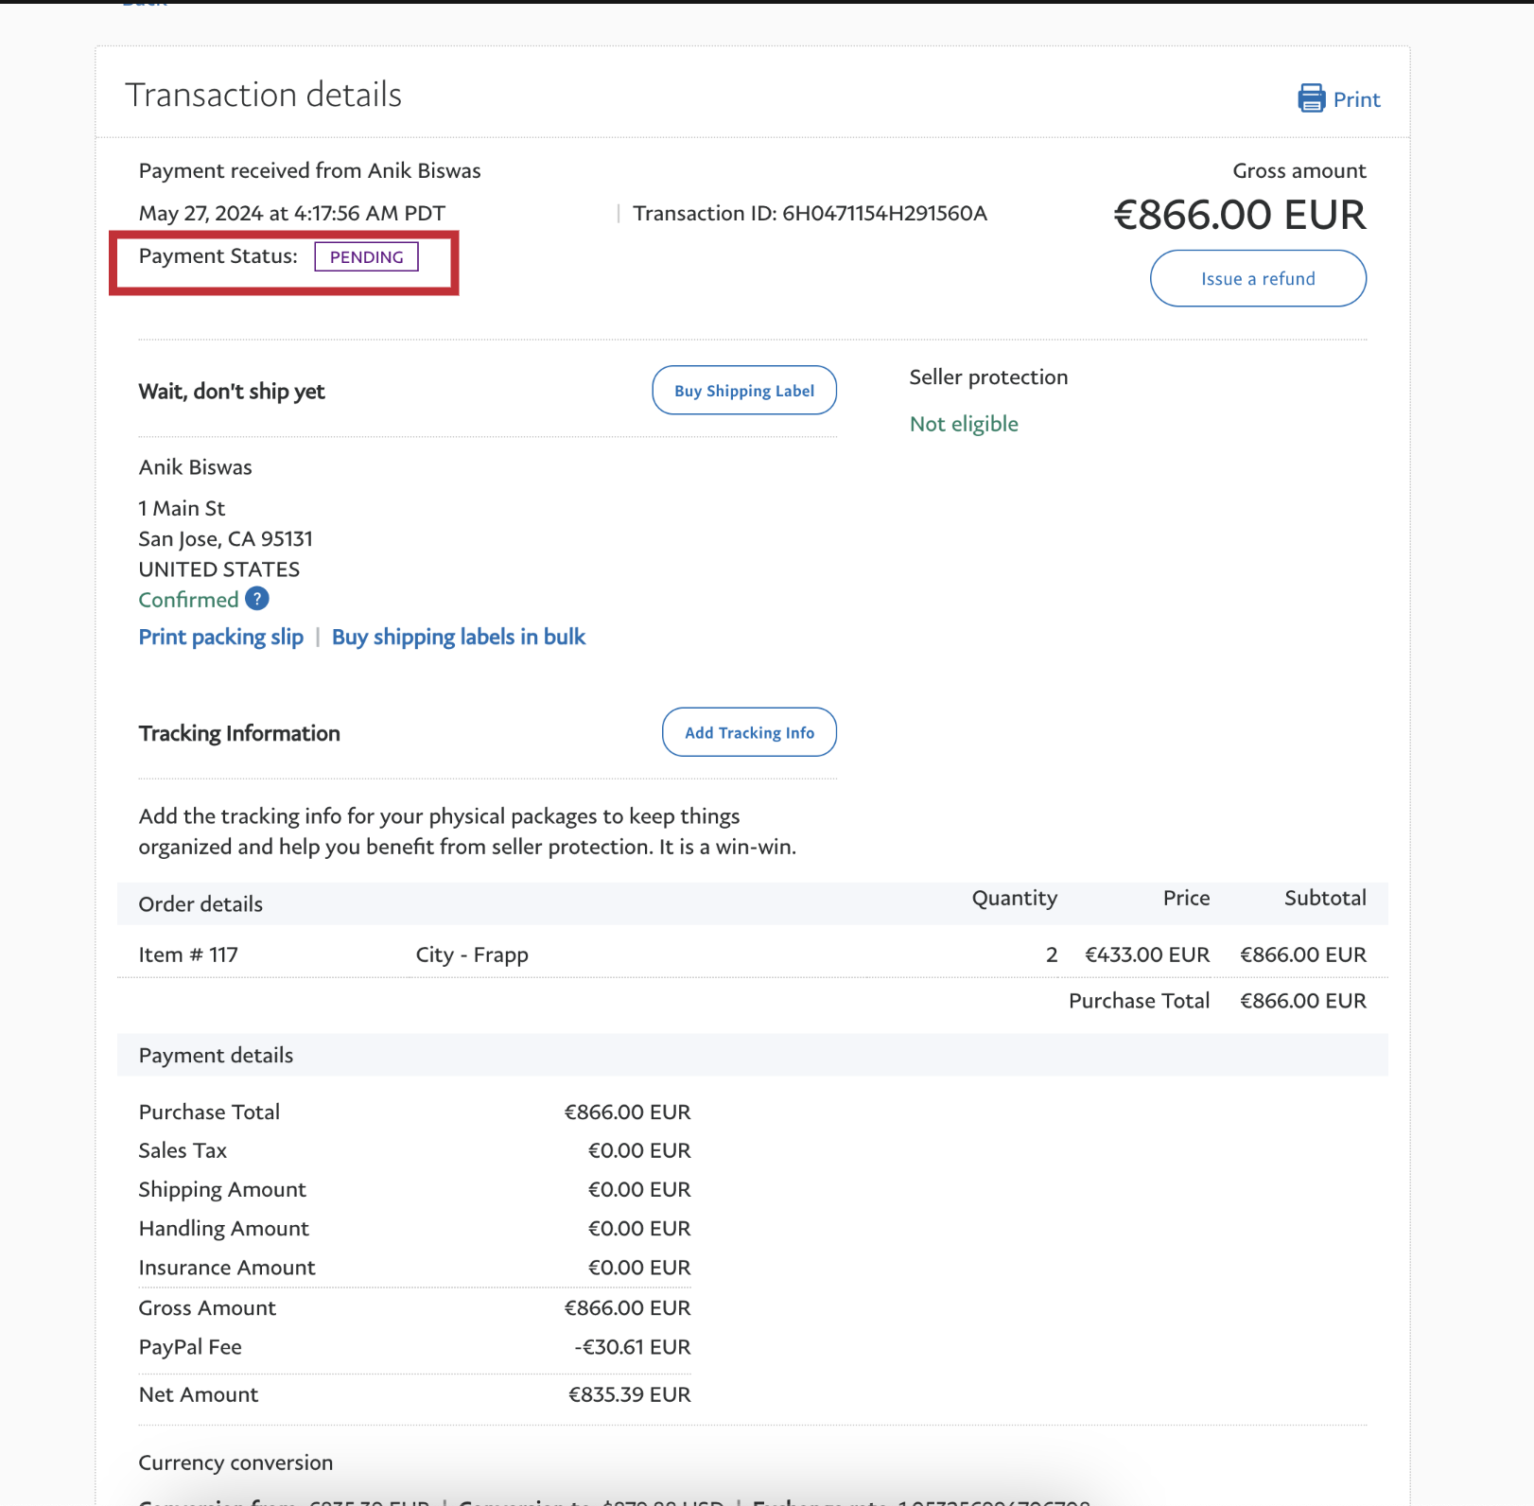This screenshot has width=1534, height=1506.
Task: Click the Currency conversion heading
Action: 235,1462
